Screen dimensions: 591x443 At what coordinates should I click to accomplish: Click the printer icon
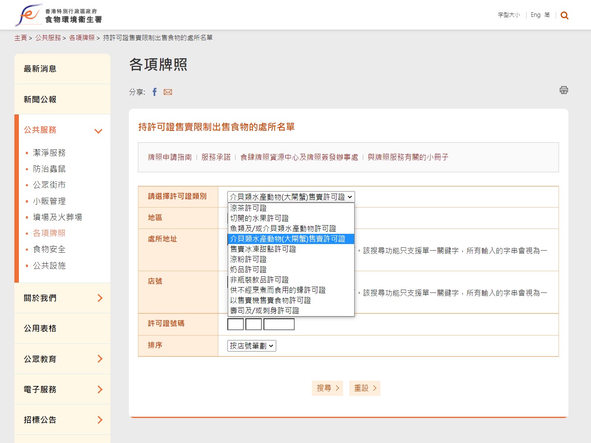click(x=564, y=90)
